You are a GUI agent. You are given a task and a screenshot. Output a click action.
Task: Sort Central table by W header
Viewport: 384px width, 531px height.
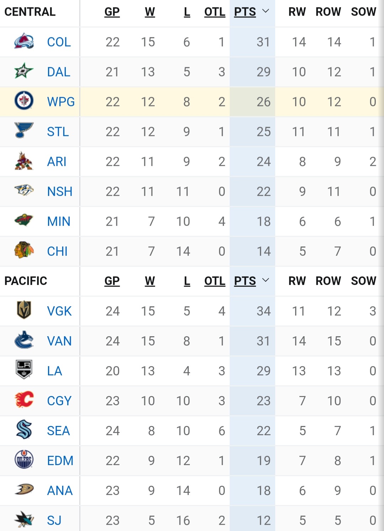pyautogui.click(x=150, y=12)
